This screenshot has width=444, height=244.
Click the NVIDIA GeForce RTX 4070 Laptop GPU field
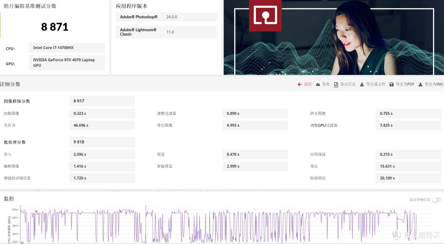coord(67,63)
